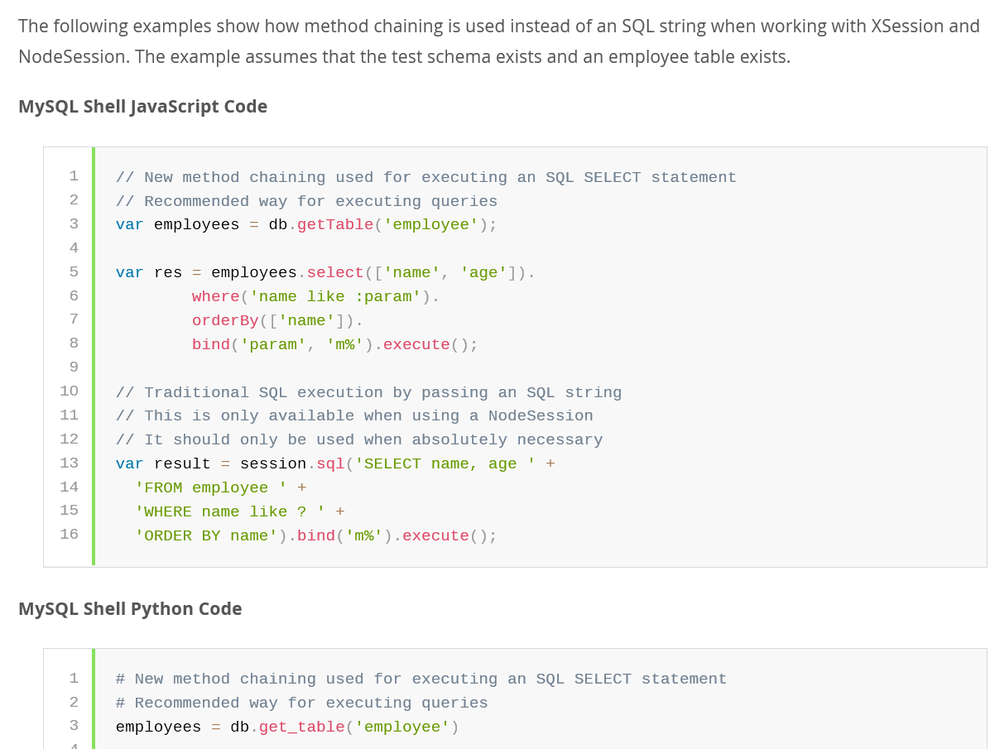
Task: Click the 'name like :param' string
Action: (x=335, y=297)
